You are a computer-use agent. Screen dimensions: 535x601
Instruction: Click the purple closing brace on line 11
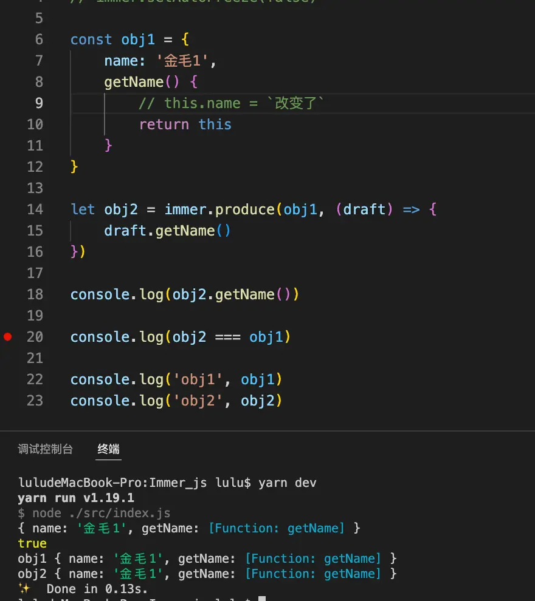click(108, 146)
